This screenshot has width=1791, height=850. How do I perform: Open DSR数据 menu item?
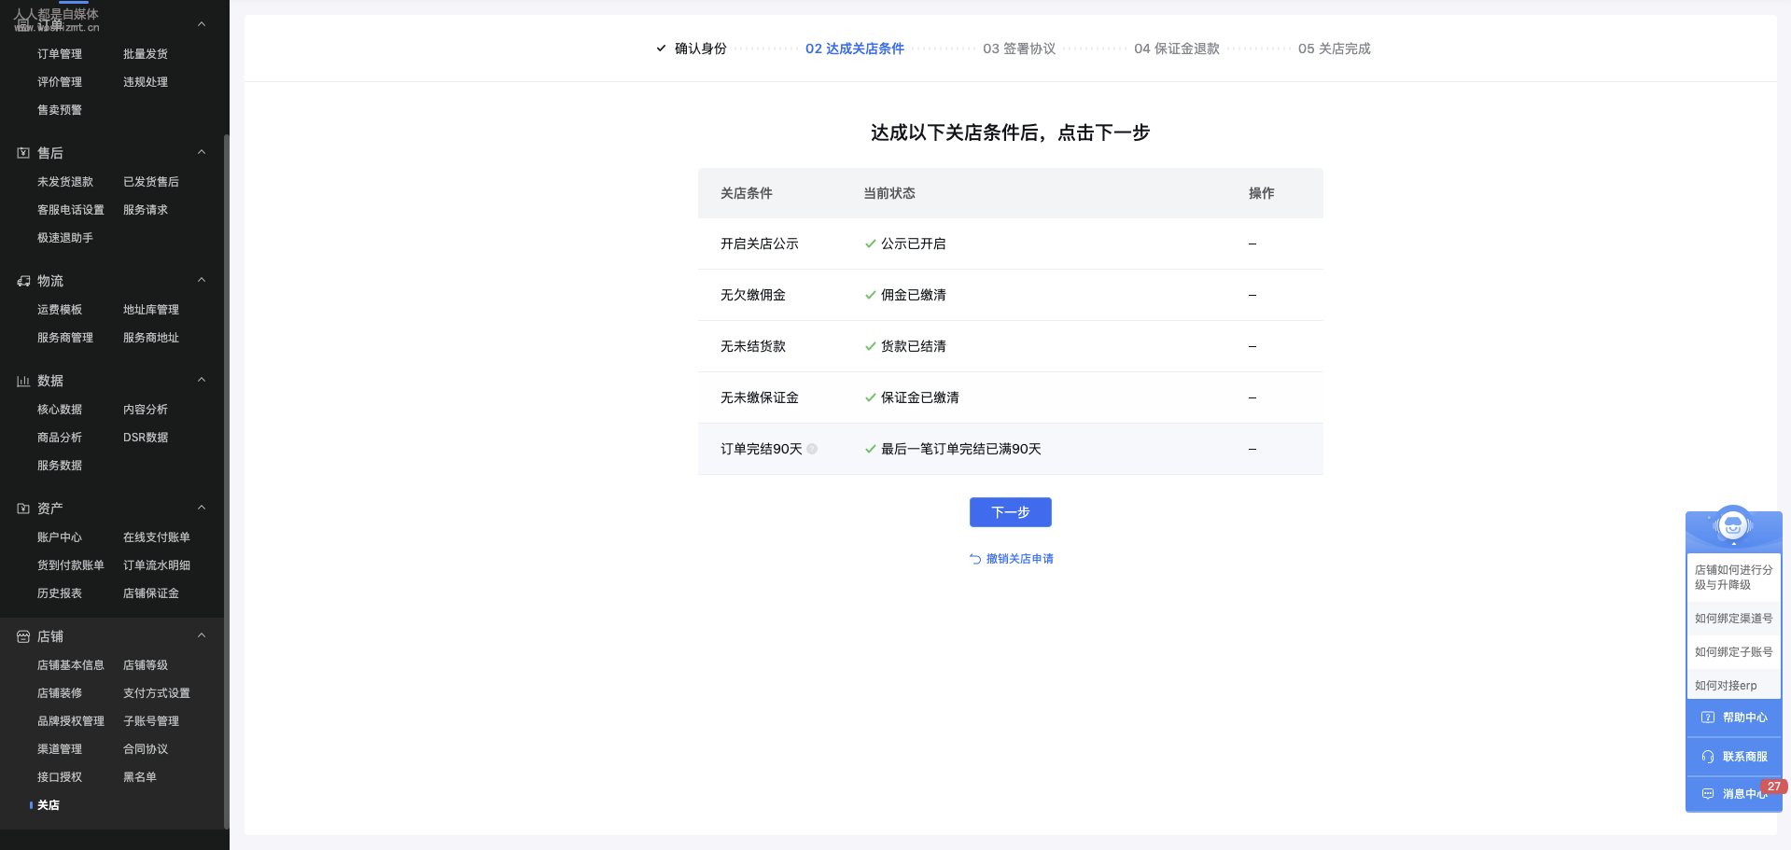pyautogui.click(x=146, y=438)
